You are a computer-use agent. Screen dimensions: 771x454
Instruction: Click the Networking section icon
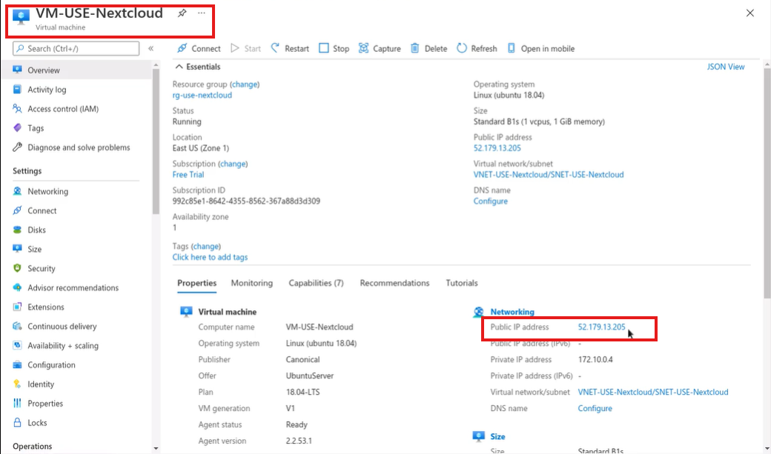click(x=478, y=312)
